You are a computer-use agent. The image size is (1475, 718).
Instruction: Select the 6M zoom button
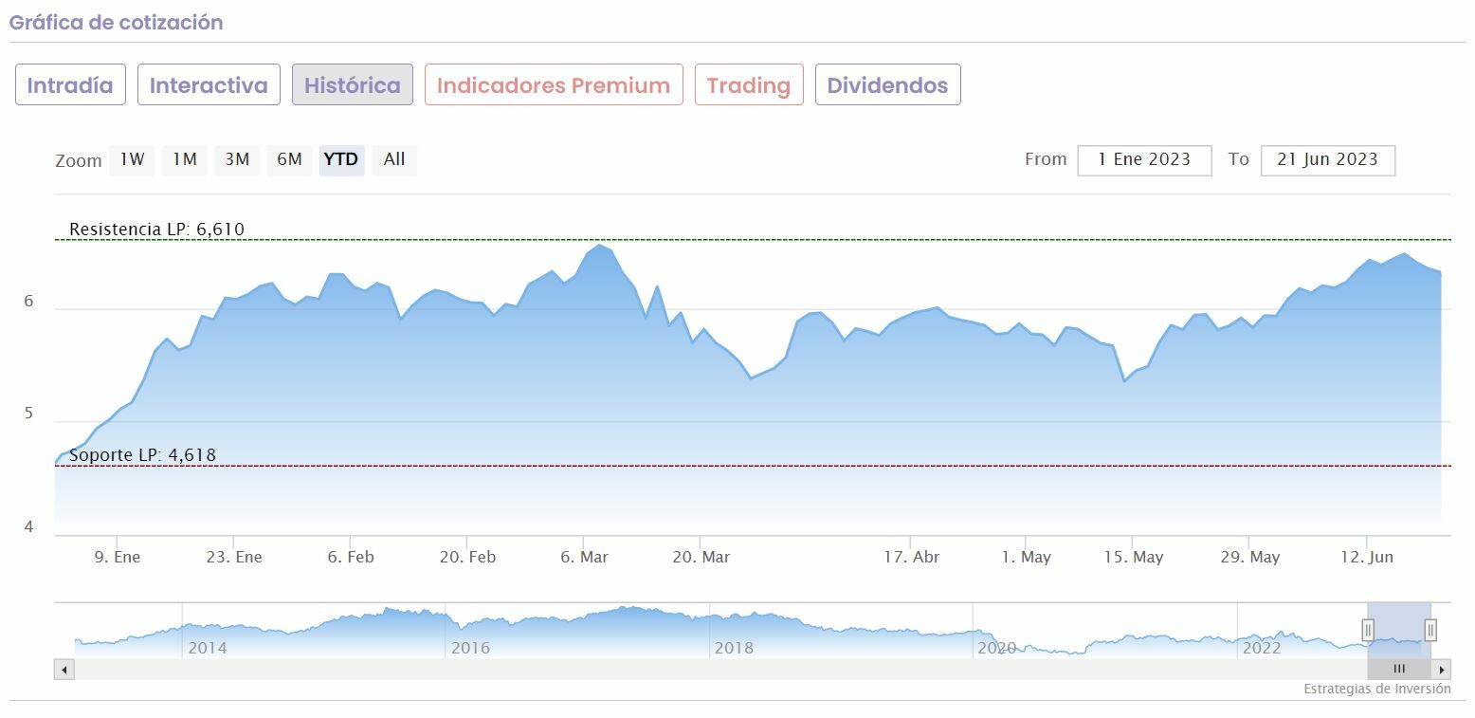tap(289, 159)
